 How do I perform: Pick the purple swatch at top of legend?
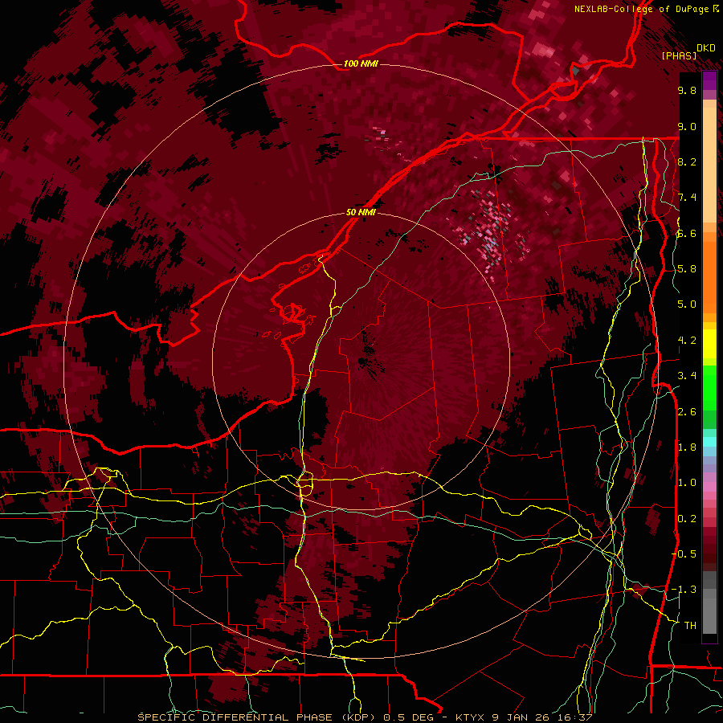point(709,80)
